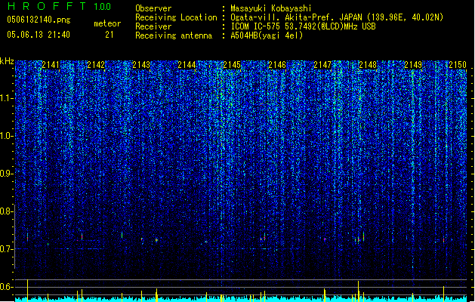Click time marker 2144 on spectrogram

(187, 65)
